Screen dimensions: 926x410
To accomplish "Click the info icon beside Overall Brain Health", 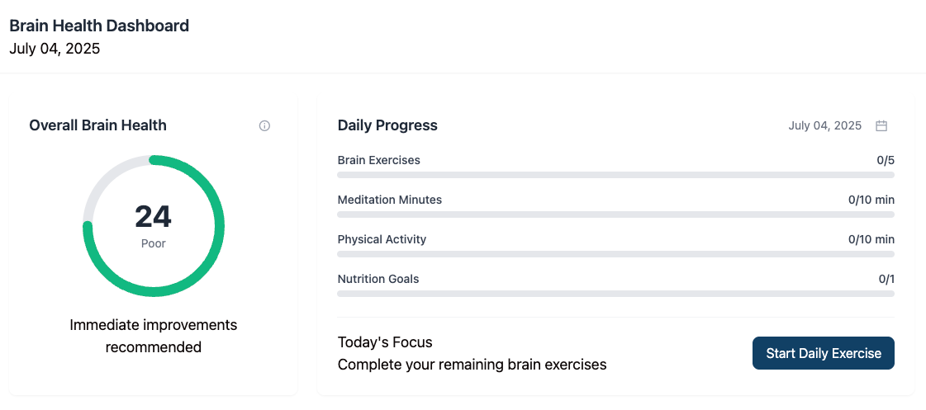I will (x=264, y=125).
